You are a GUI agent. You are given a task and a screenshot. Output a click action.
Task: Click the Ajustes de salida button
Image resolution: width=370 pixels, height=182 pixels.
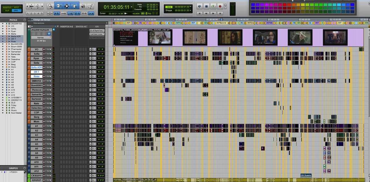tap(97, 38)
